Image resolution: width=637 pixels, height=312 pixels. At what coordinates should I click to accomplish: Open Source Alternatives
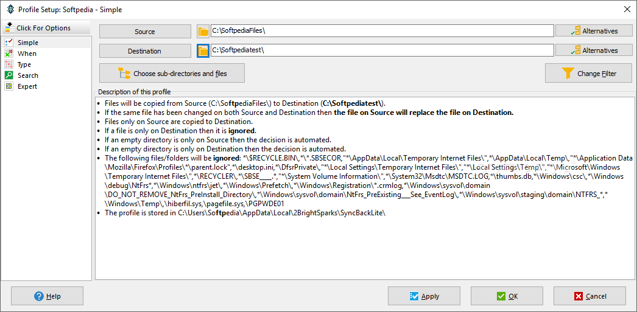tap(594, 31)
